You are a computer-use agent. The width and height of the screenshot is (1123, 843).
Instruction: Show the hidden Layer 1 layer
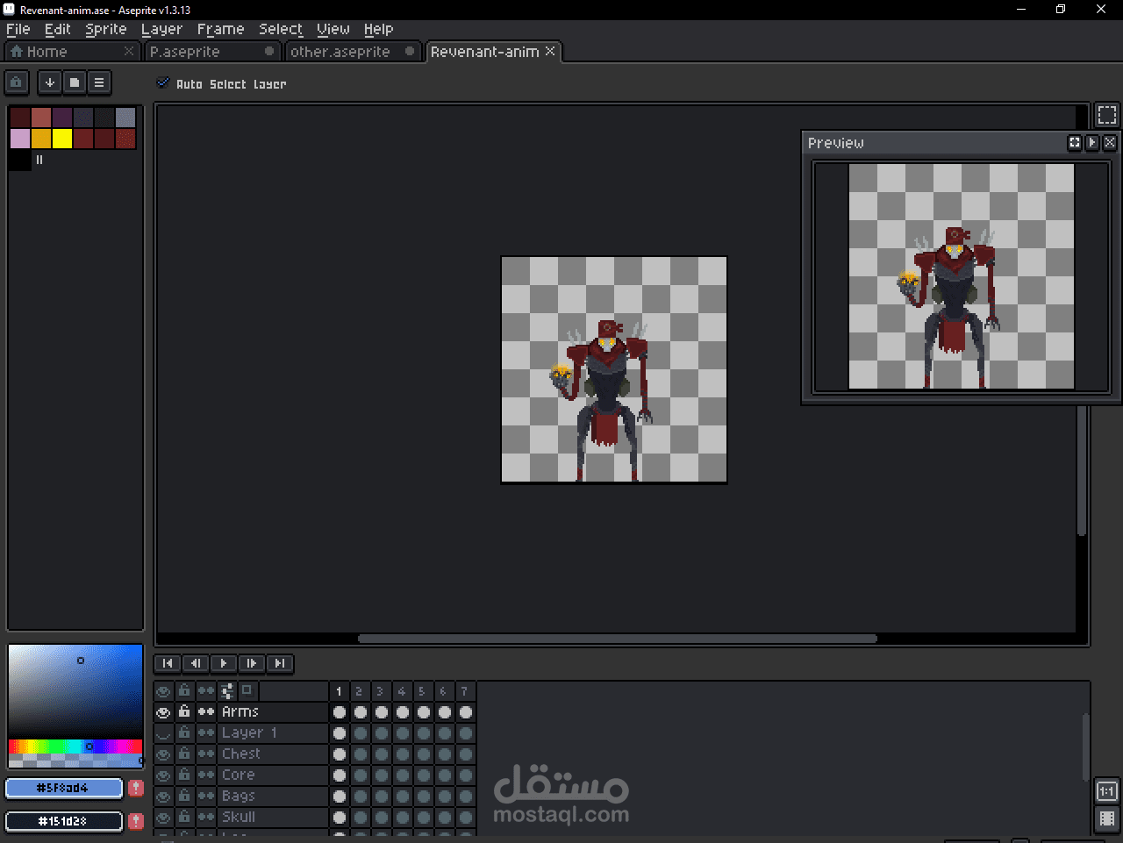(x=163, y=733)
